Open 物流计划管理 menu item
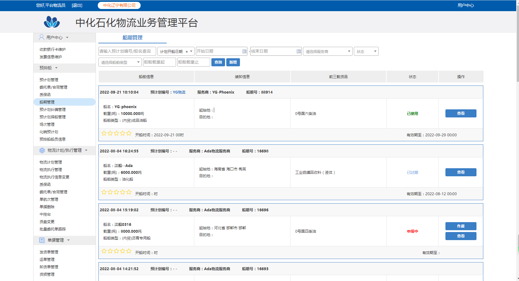 51,162
